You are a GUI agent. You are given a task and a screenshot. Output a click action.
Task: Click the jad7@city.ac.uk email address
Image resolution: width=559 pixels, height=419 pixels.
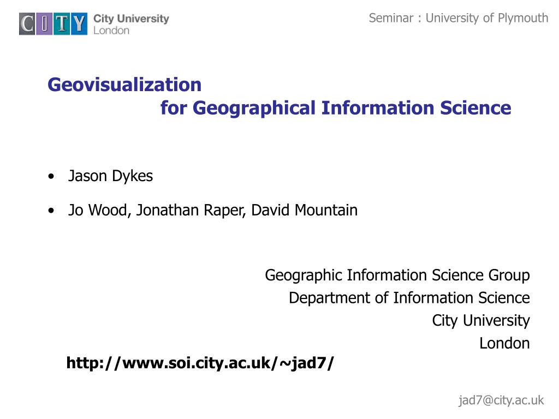tap(501, 400)
